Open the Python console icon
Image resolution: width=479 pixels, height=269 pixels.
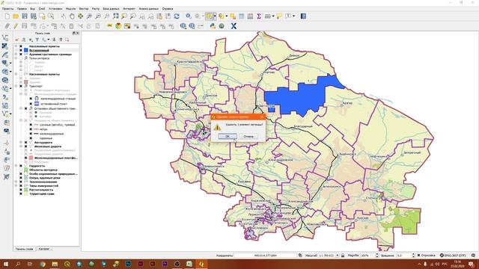(x=213, y=26)
